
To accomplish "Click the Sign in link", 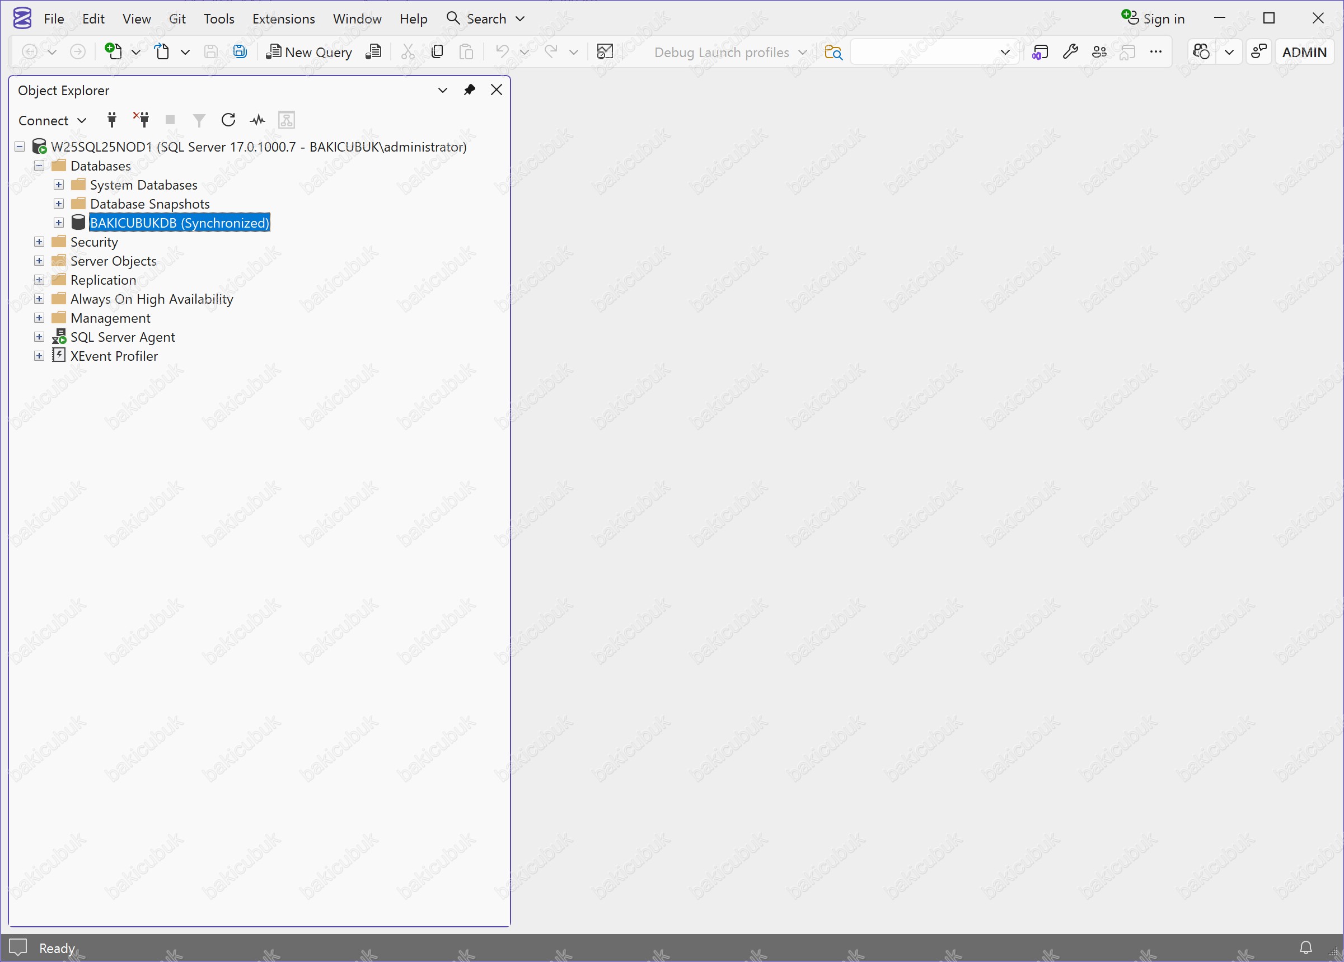I will [1163, 19].
